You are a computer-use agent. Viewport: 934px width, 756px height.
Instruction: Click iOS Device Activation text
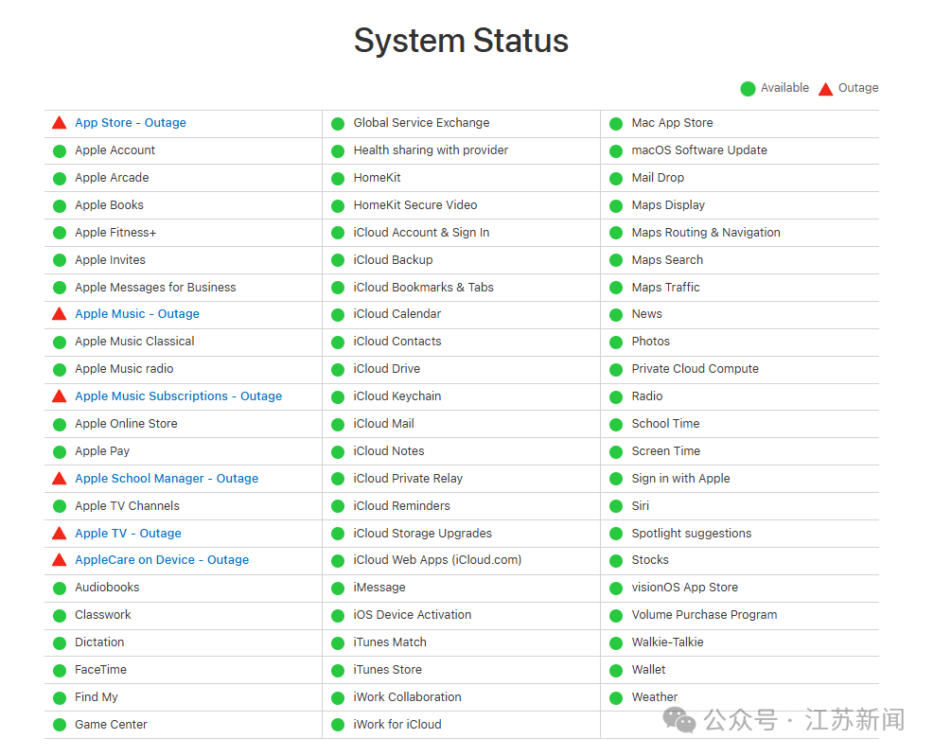point(413,615)
